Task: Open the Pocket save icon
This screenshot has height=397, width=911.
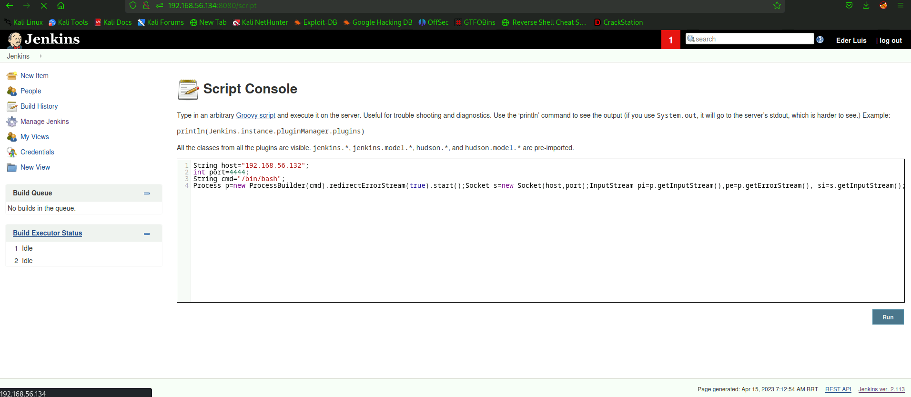Action: coord(849,6)
